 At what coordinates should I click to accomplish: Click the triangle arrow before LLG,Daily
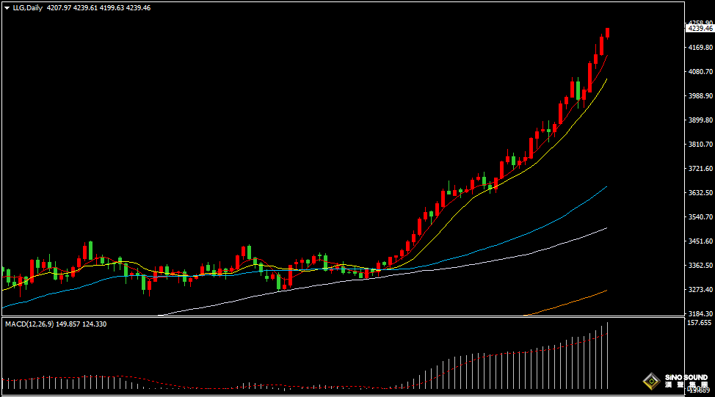[7, 8]
